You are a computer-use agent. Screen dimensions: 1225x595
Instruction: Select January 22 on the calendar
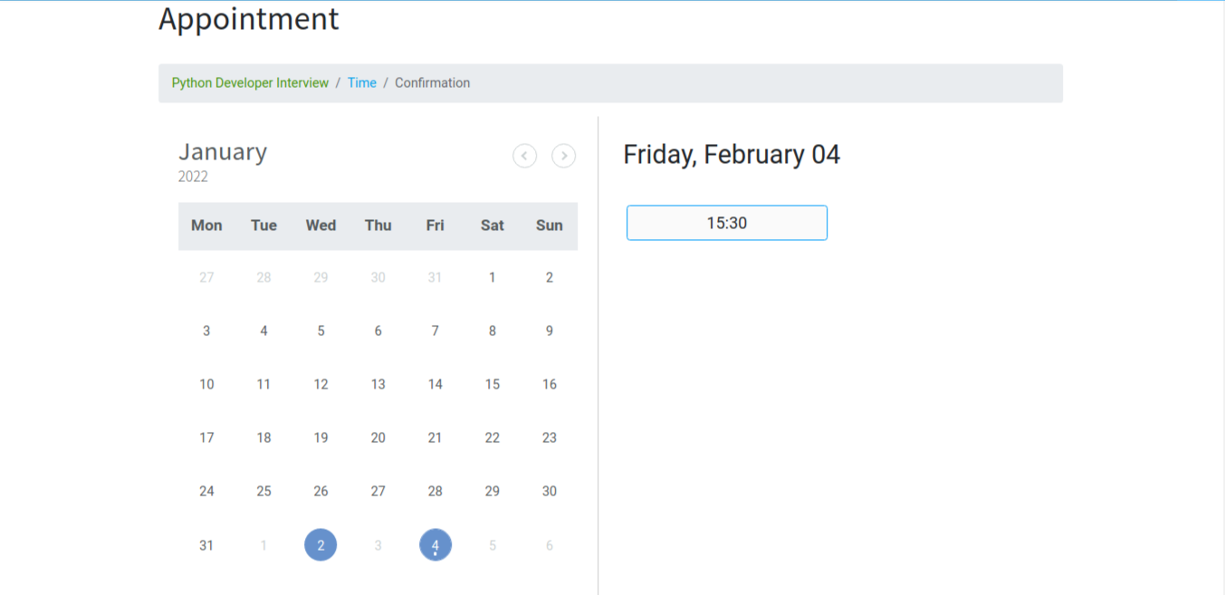492,437
